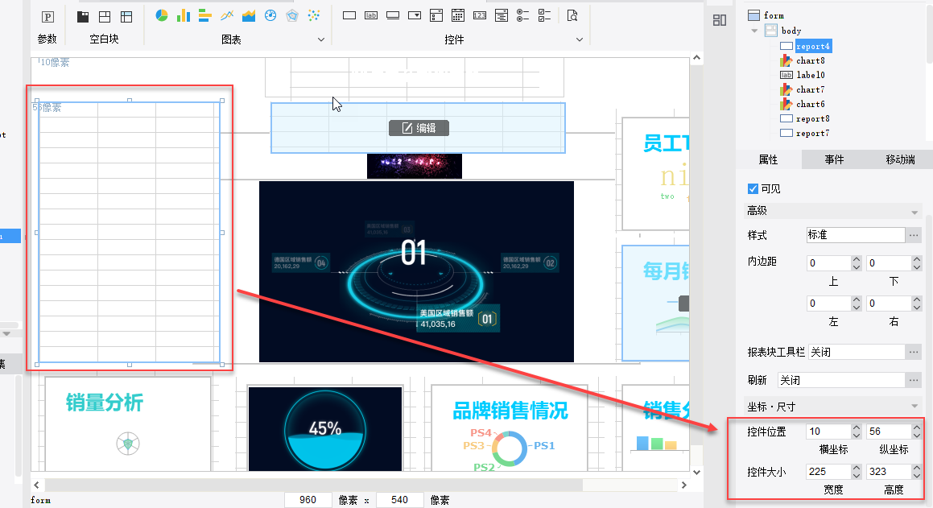Select the pie chart icon
Image resolution: width=933 pixels, height=508 pixels.
[162, 15]
